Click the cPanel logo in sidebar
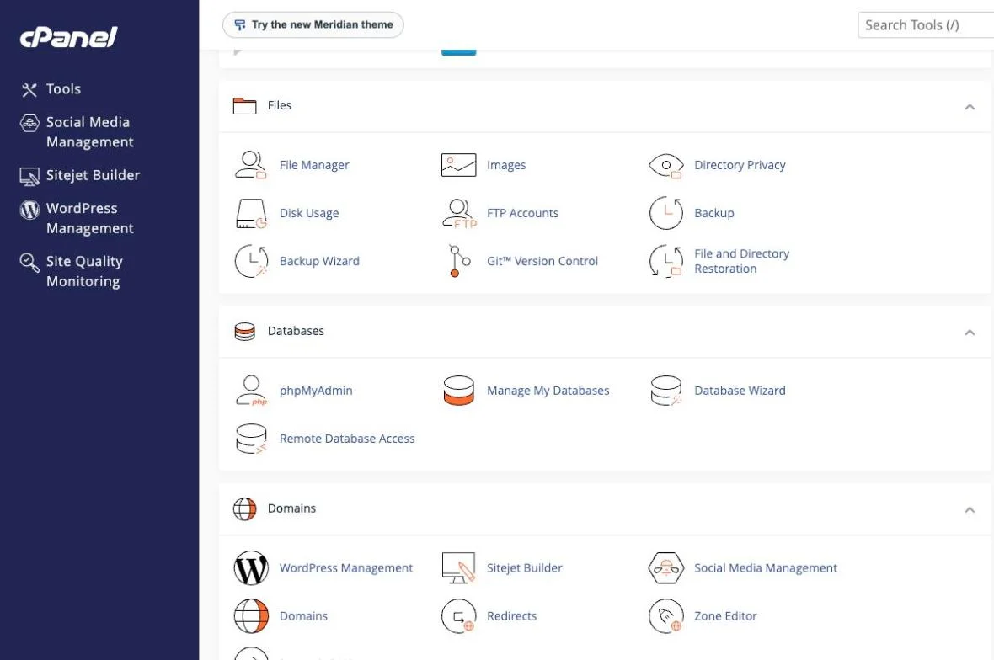 (68, 37)
